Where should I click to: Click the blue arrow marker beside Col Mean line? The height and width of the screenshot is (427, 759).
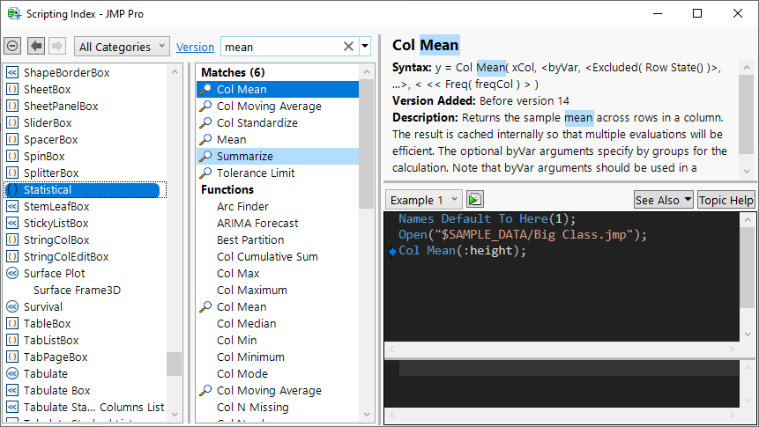[x=392, y=252]
